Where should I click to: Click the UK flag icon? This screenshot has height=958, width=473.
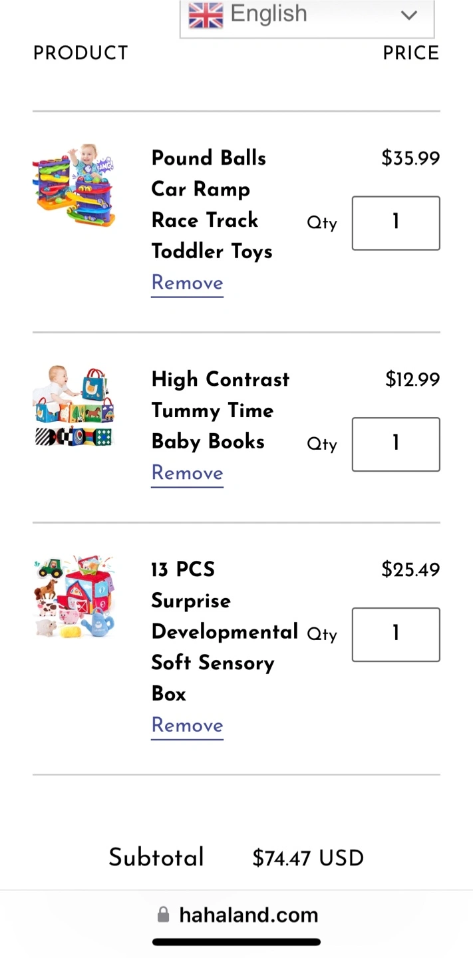pos(206,15)
